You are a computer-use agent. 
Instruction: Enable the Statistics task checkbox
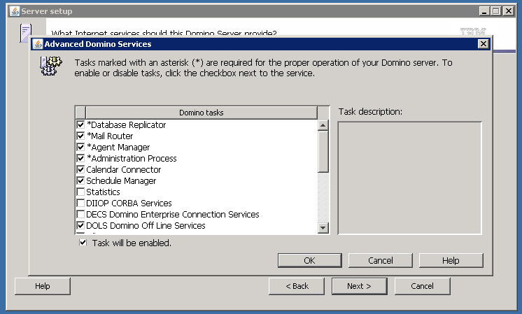pos(80,192)
